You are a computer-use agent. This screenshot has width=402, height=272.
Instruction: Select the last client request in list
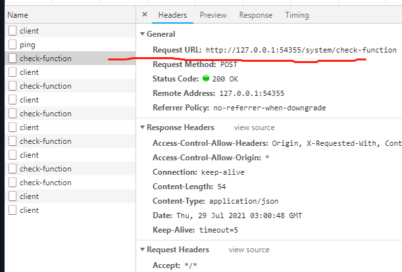(x=29, y=210)
